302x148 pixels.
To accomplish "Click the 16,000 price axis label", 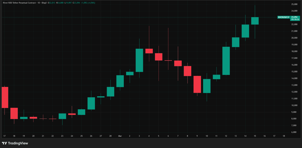I will click(294, 65).
